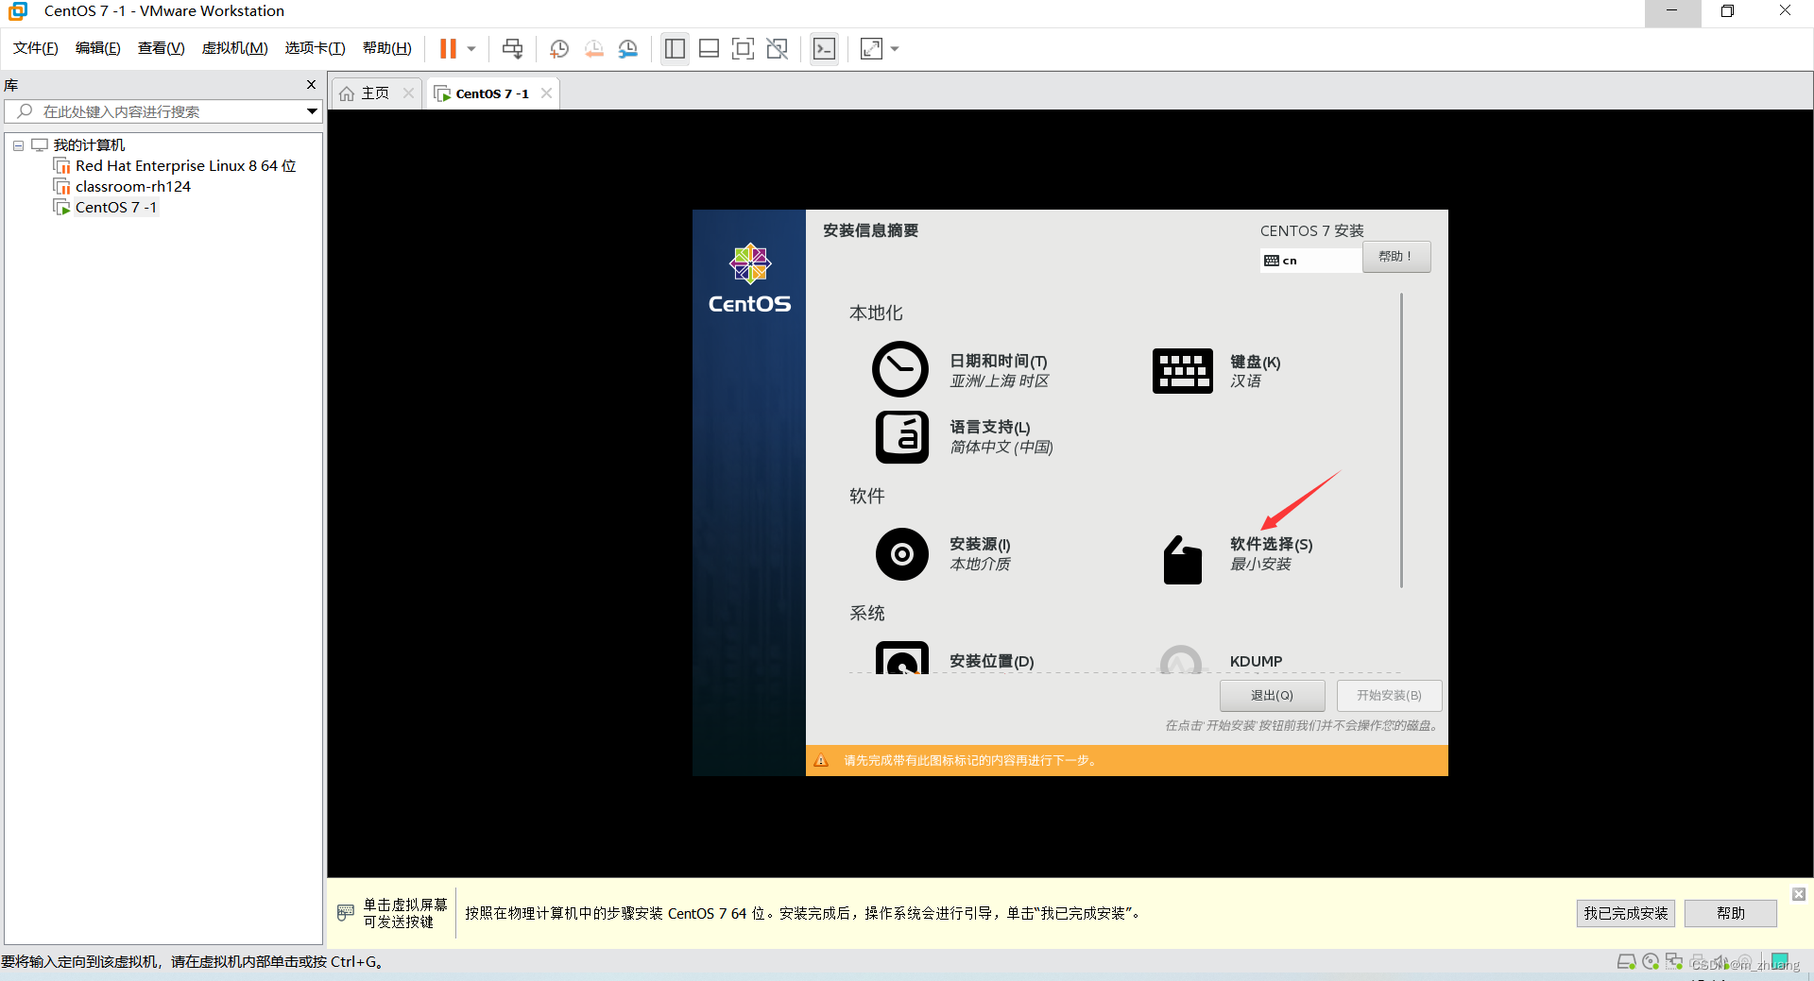The width and height of the screenshot is (1814, 981).
Task: Click the network adapter status icon
Action: pyautogui.click(x=1674, y=962)
